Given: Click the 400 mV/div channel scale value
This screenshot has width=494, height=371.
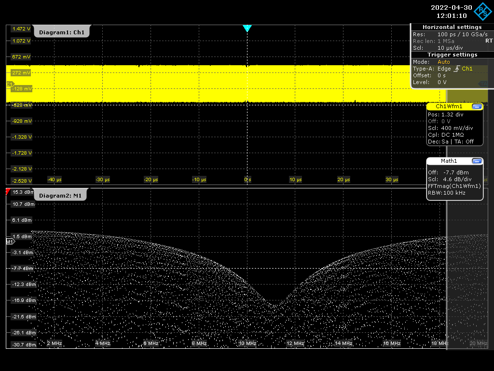Looking at the screenshot, I should (x=457, y=128).
